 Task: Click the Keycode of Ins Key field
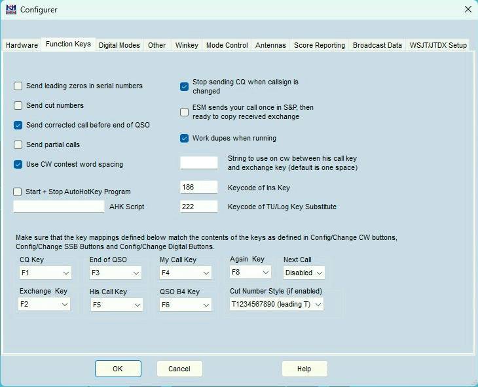tap(199, 187)
